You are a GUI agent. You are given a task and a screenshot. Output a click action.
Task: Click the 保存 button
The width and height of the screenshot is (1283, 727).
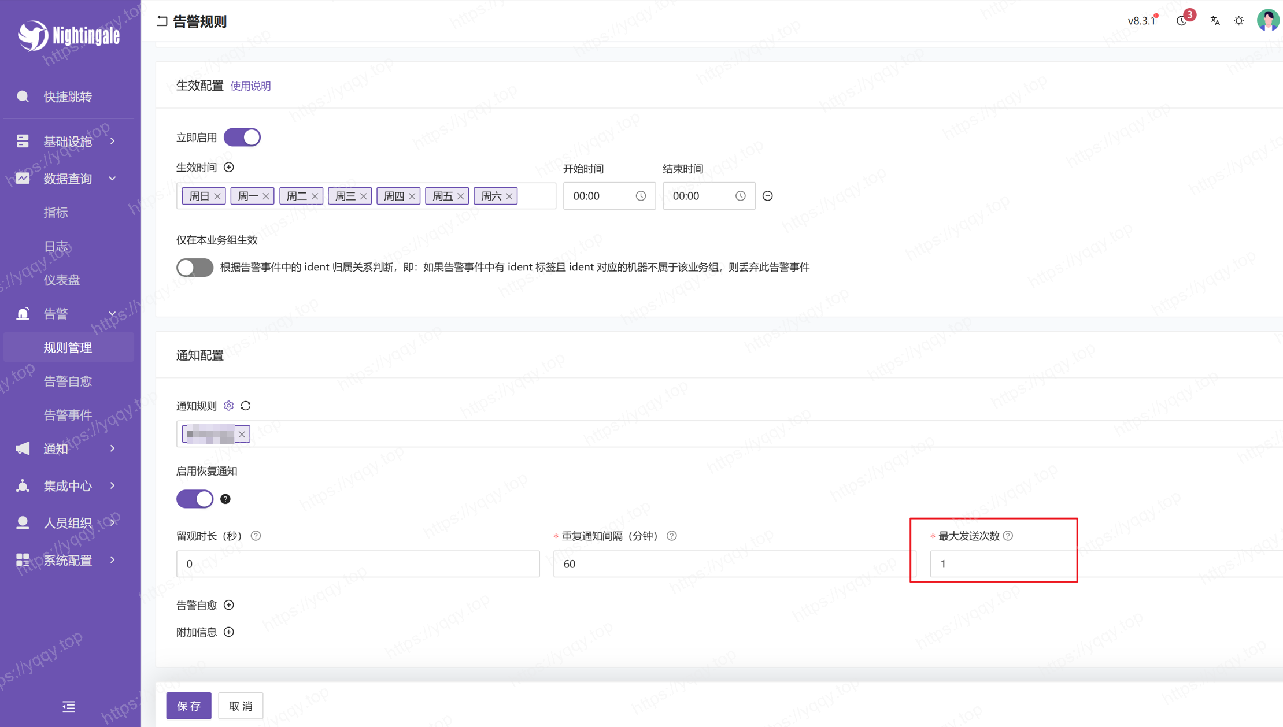(x=188, y=706)
